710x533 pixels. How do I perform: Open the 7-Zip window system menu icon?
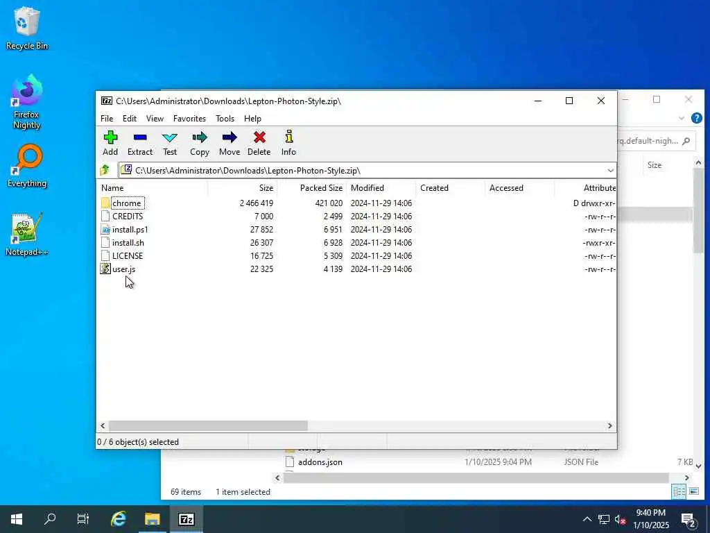tap(107, 101)
